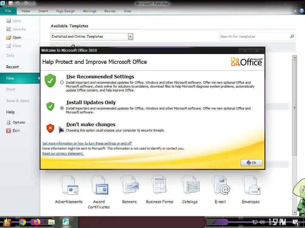Click the Undo icon in Quick Access Toolbar
Image resolution: width=305 pixels, height=228 pixels.
(17, 3)
